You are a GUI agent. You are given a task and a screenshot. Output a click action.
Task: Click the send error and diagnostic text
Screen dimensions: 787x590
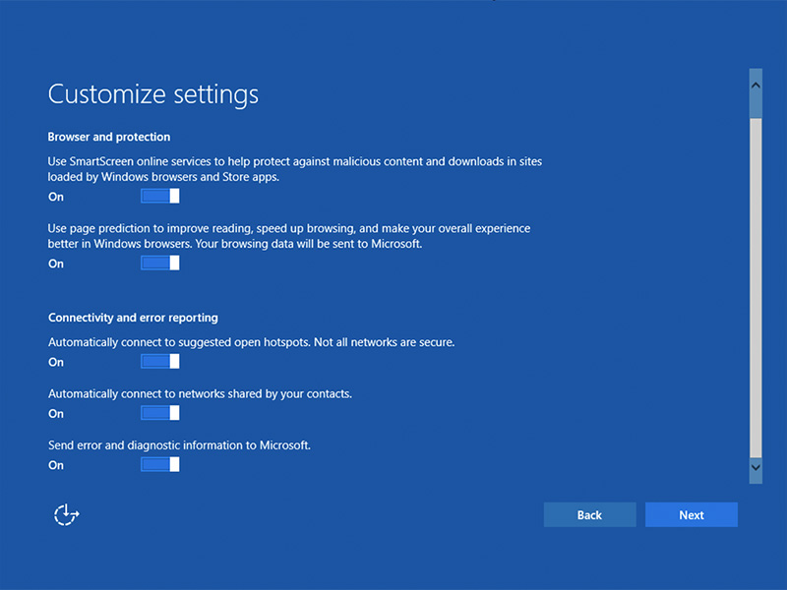(179, 444)
